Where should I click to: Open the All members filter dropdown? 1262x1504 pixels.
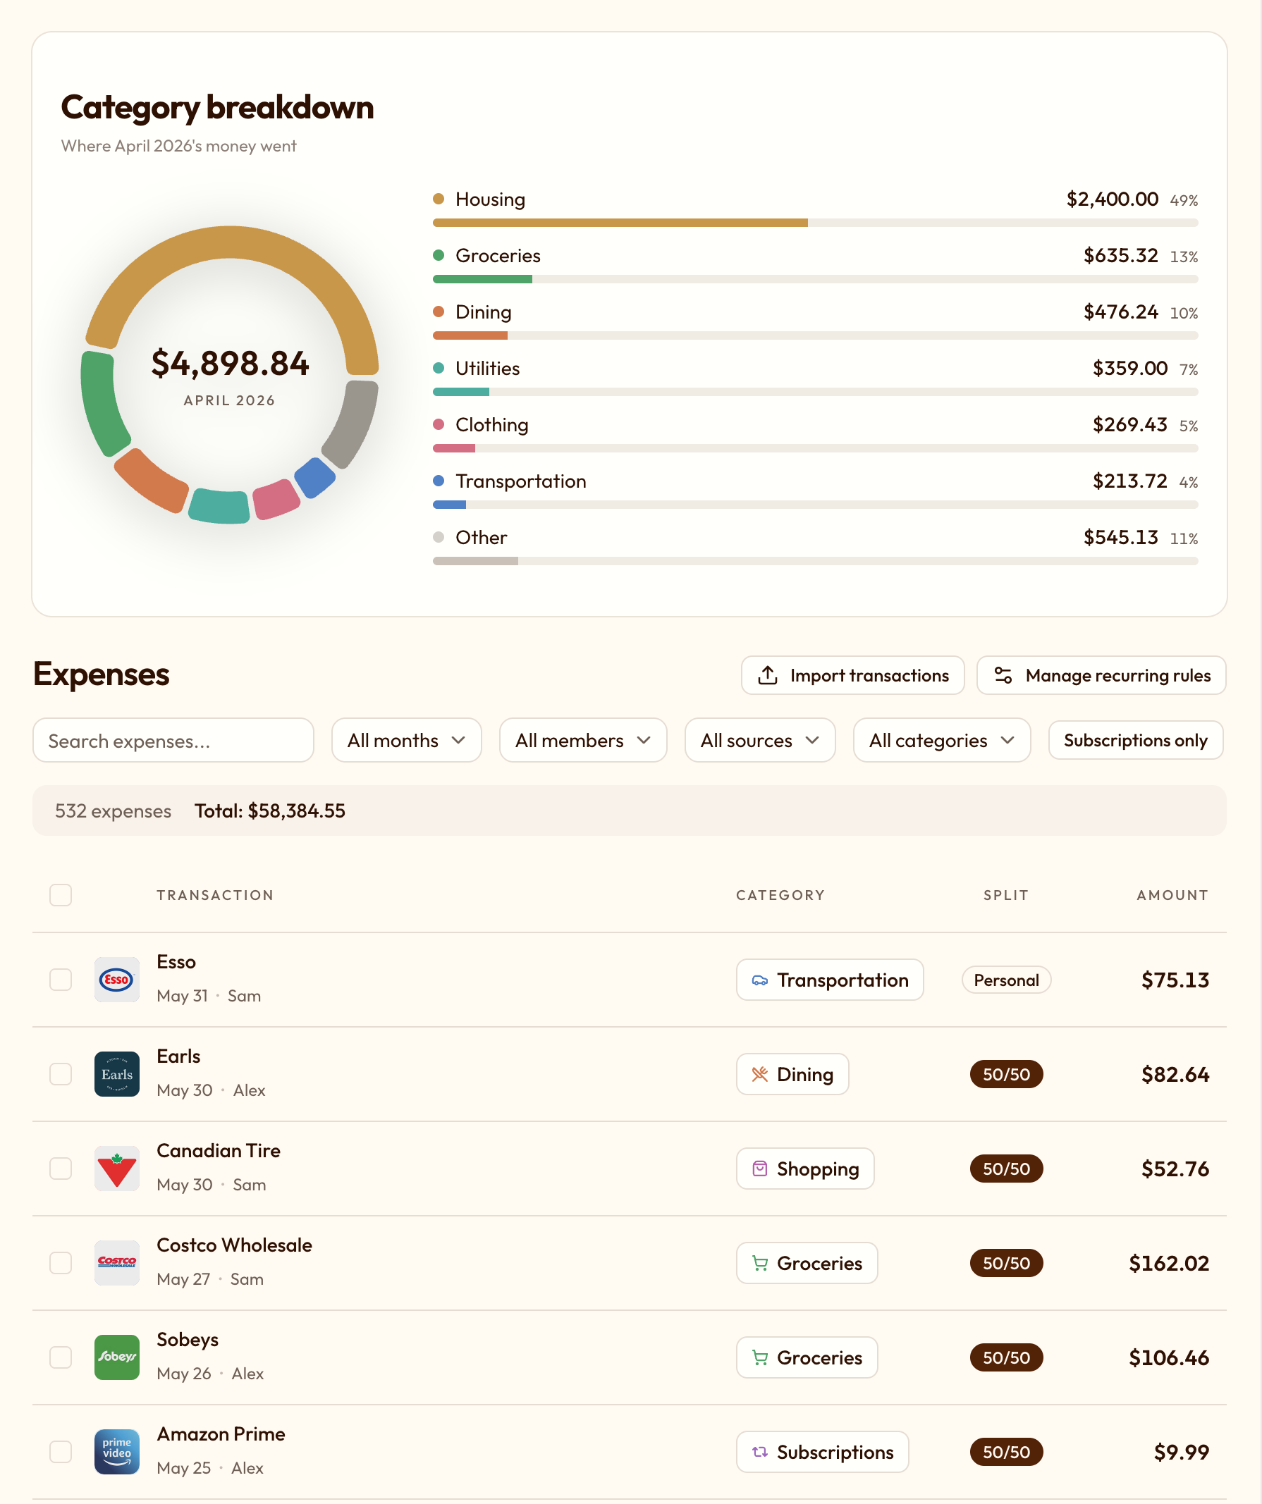(x=583, y=741)
